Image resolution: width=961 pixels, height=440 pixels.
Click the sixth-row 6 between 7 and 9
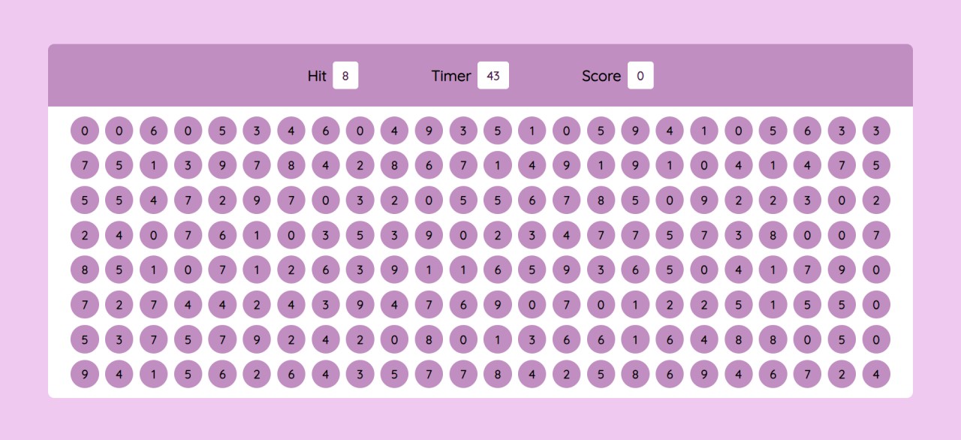click(x=463, y=304)
